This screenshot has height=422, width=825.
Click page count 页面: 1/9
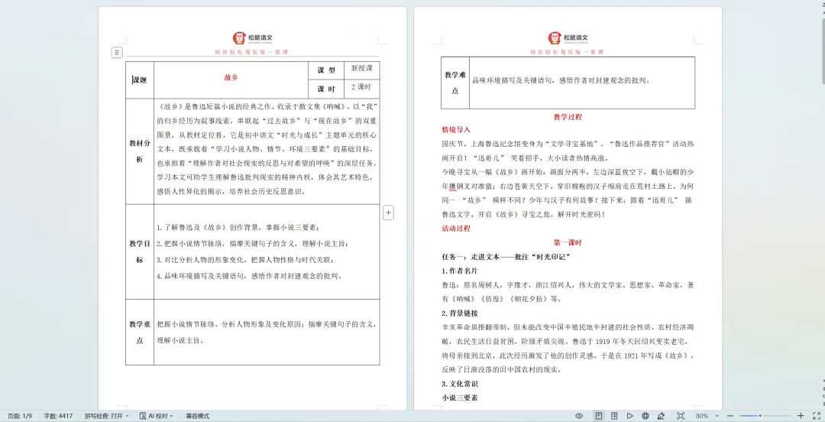19,416
